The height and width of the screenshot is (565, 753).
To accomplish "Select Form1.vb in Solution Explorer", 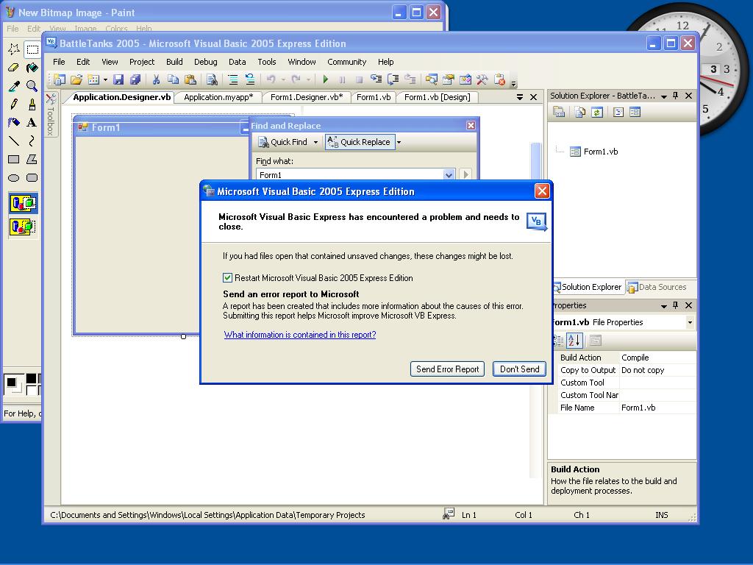I will pyautogui.click(x=600, y=152).
